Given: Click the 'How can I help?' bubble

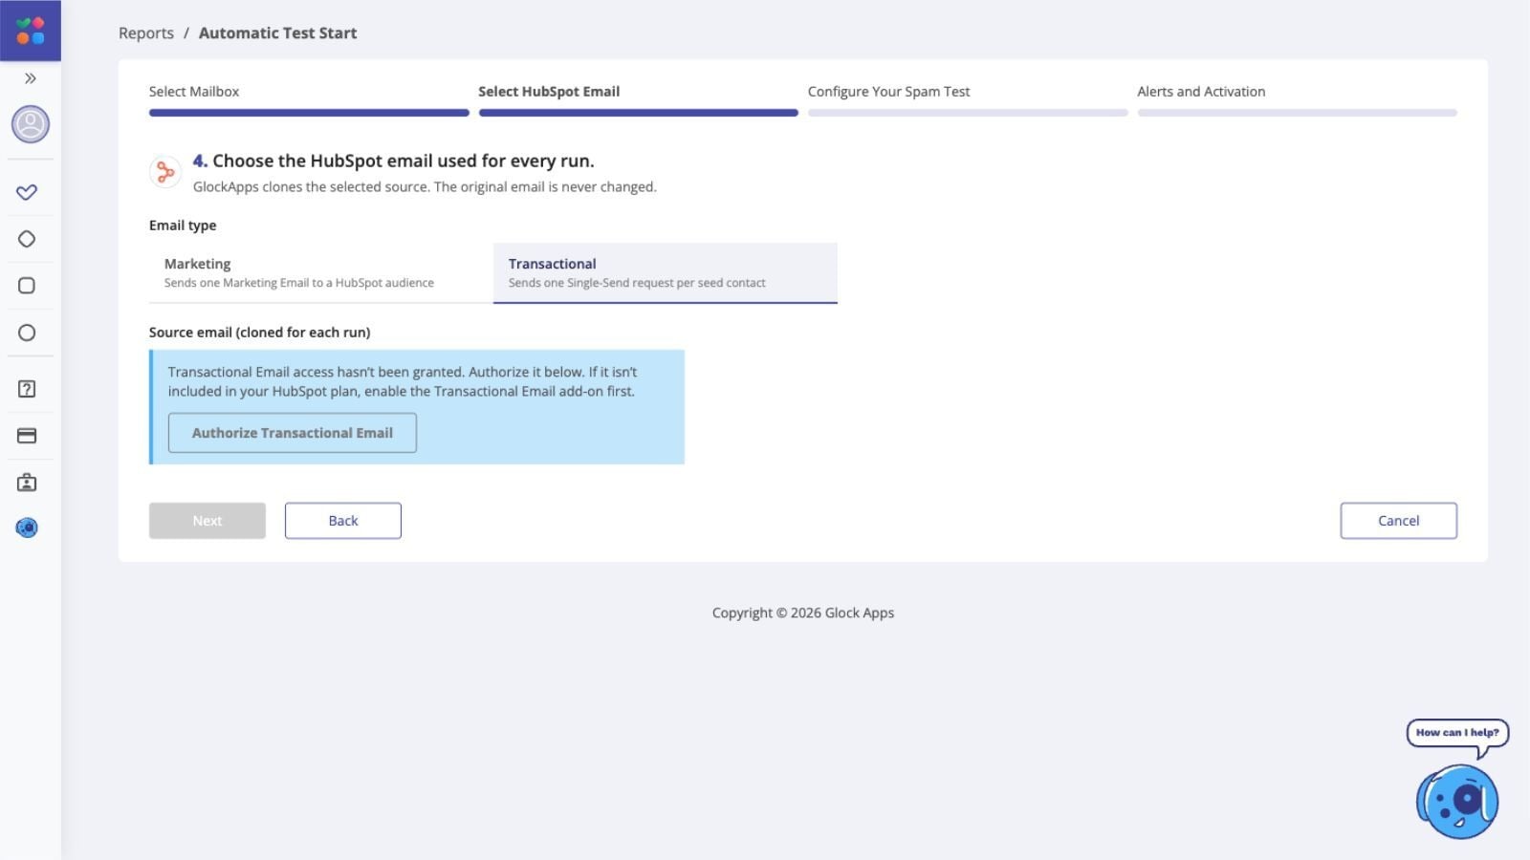Looking at the screenshot, I should coord(1457,733).
